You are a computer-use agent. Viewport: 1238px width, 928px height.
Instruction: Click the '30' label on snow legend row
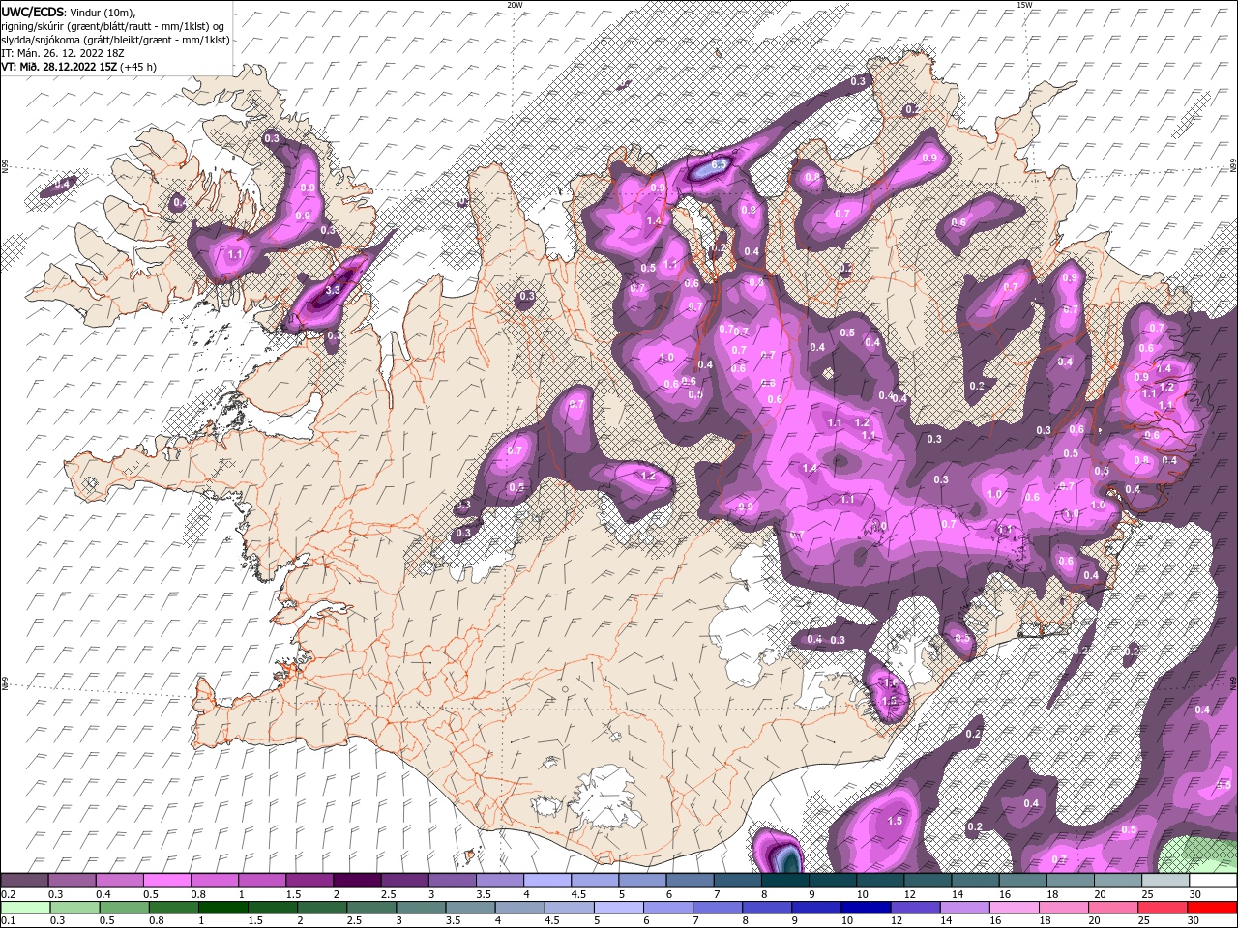pos(1195,894)
